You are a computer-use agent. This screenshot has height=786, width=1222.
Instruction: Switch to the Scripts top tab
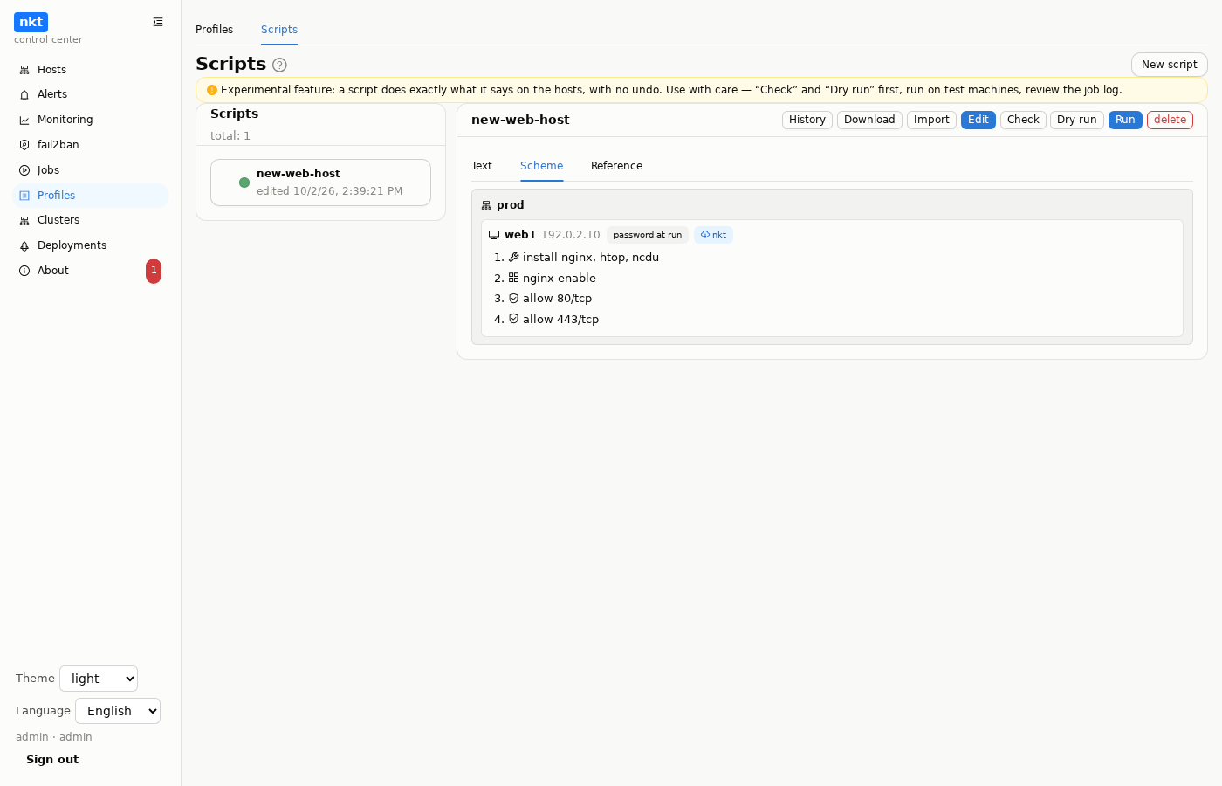pyautogui.click(x=279, y=30)
